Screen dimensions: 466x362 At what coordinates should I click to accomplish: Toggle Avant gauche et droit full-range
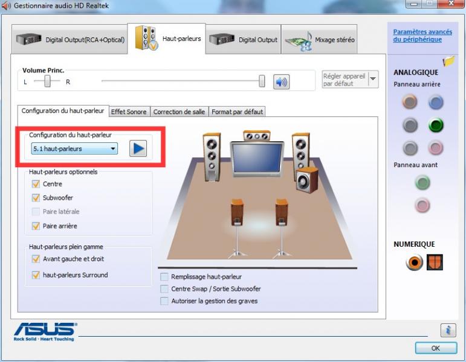click(36, 259)
